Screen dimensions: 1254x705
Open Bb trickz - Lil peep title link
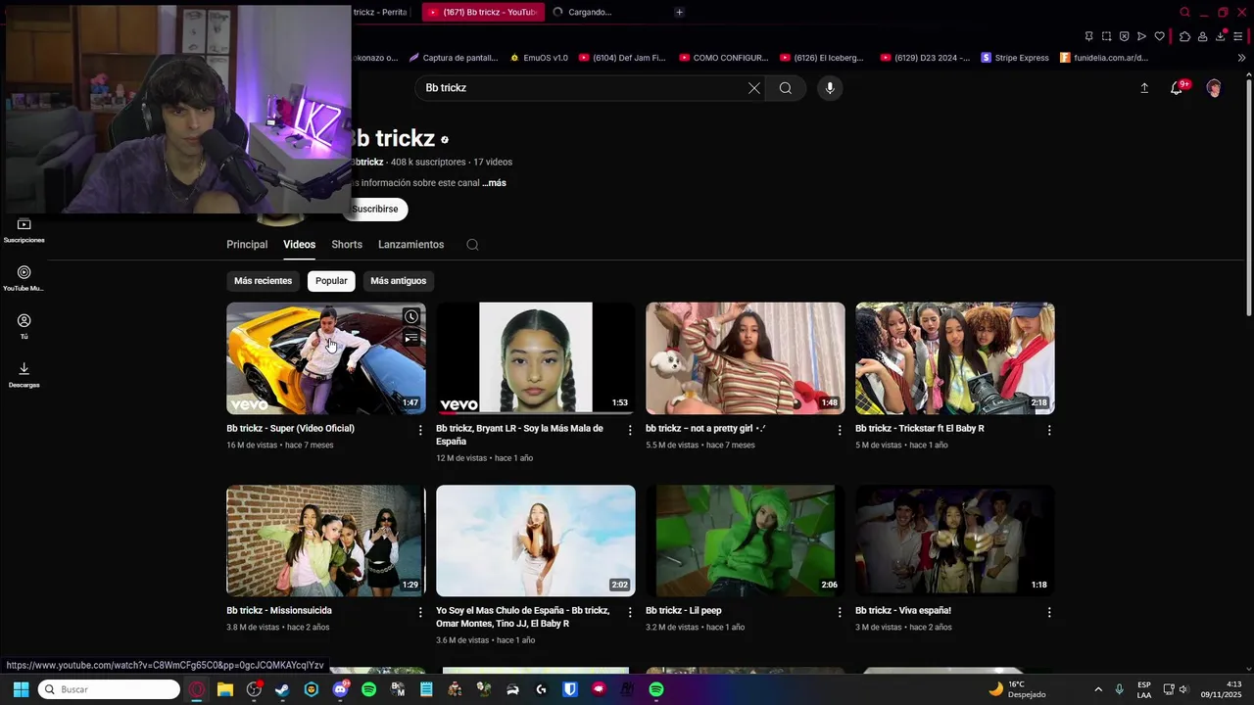pyautogui.click(x=683, y=611)
